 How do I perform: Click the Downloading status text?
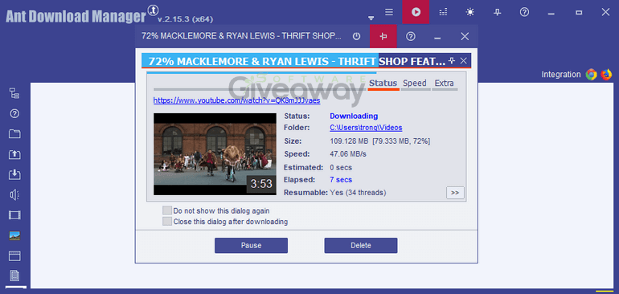coord(354,116)
